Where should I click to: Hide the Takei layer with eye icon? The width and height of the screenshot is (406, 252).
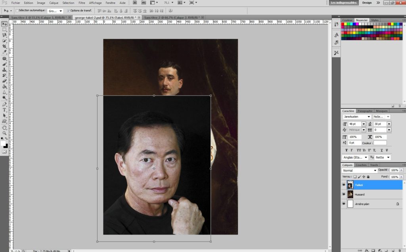pos(344,185)
